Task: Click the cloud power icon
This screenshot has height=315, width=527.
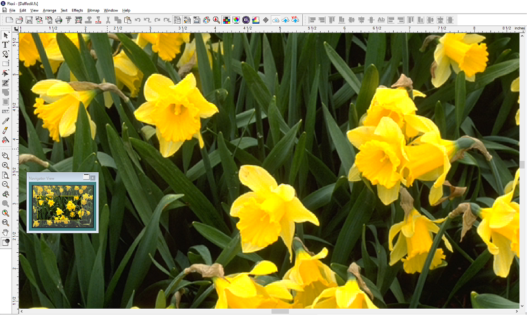Action: pyautogui.click(x=276, y=20)
